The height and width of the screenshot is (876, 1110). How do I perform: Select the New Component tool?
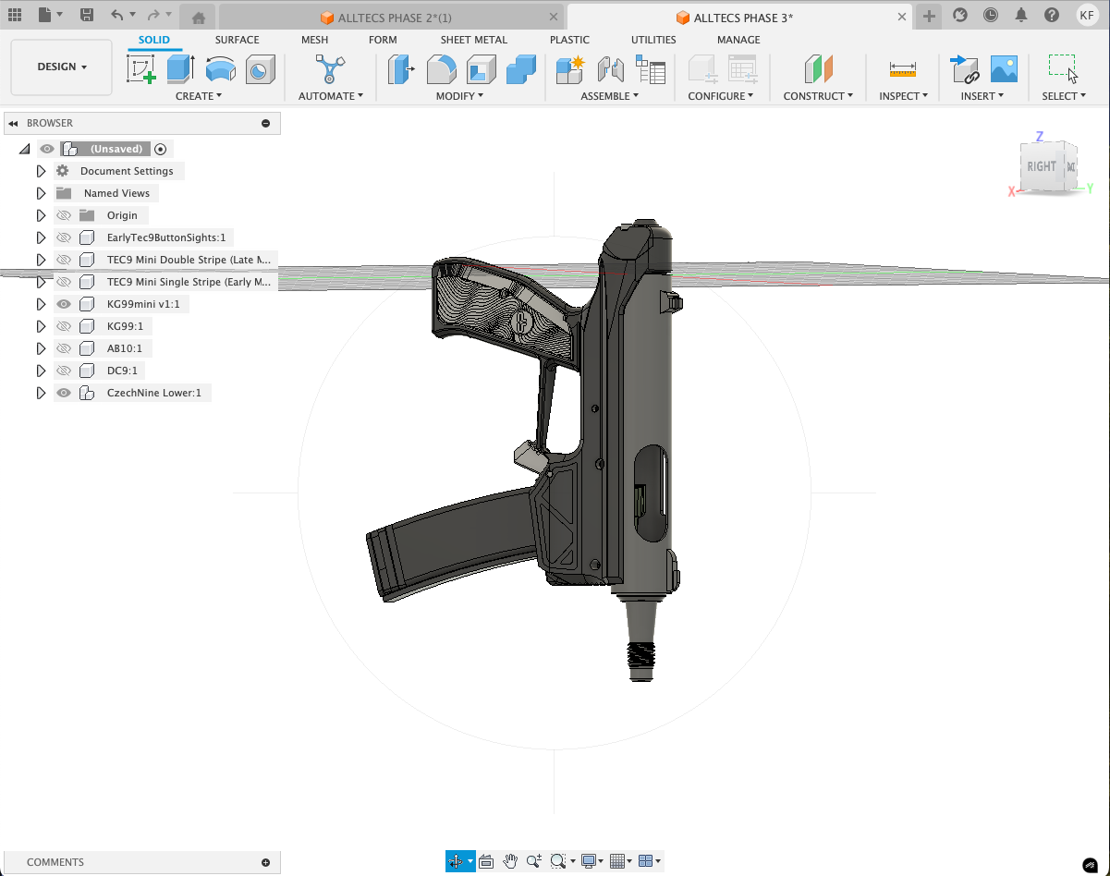(570, 69)
